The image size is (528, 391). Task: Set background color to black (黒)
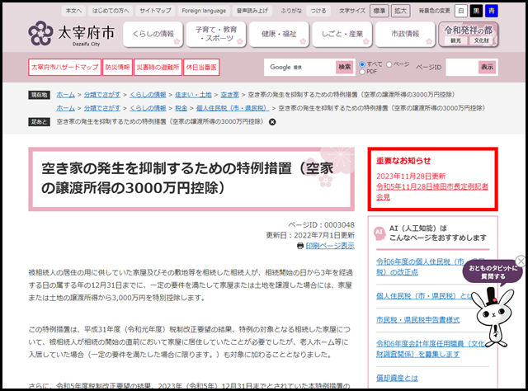coord(476,11)
